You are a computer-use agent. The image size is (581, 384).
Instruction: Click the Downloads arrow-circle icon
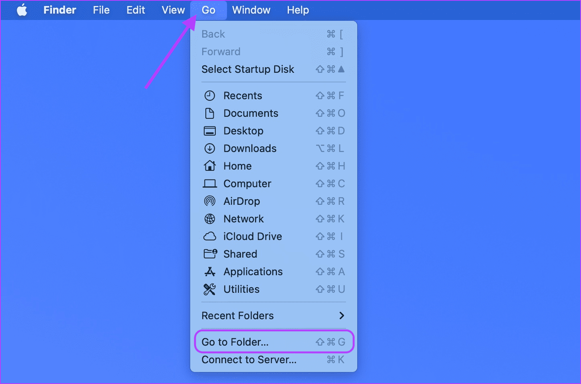coord(210,148)
